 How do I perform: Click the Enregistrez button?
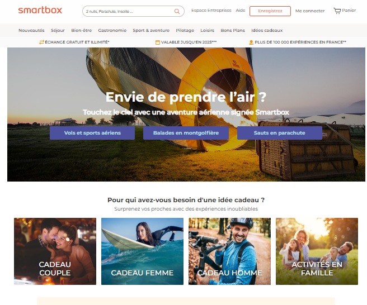(270, 11)
